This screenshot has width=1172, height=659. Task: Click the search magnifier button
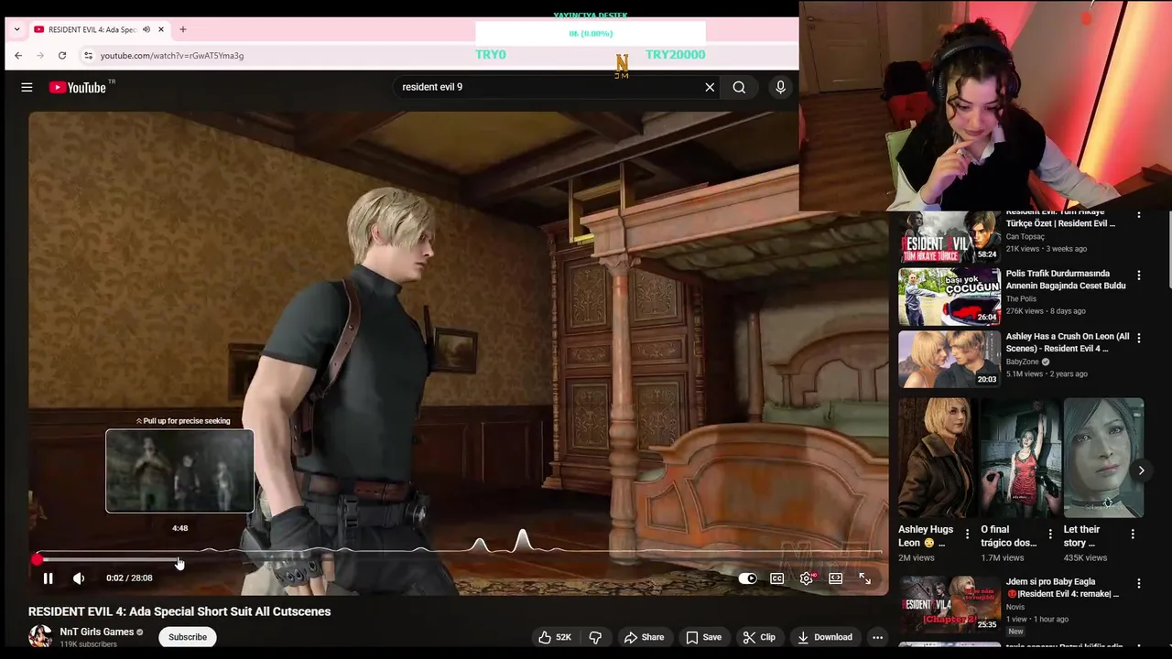[739, 87]
